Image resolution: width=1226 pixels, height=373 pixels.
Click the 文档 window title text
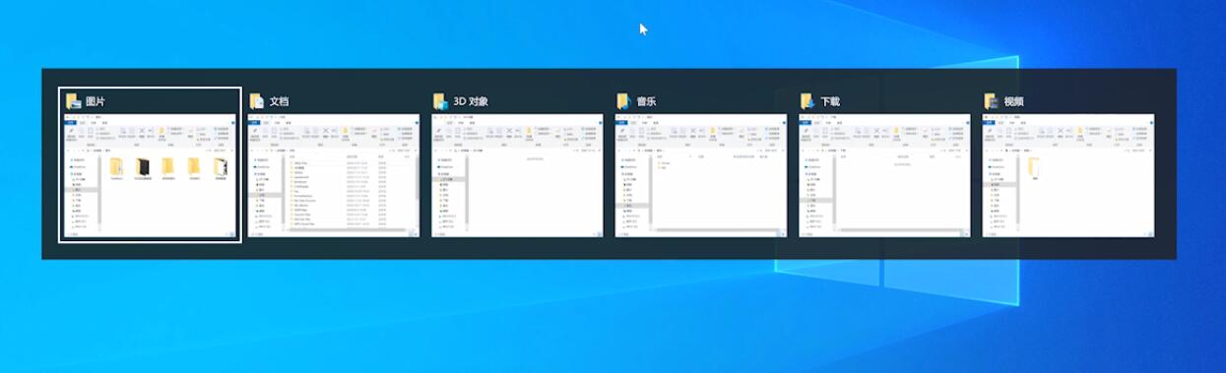(x=280, y=101)
